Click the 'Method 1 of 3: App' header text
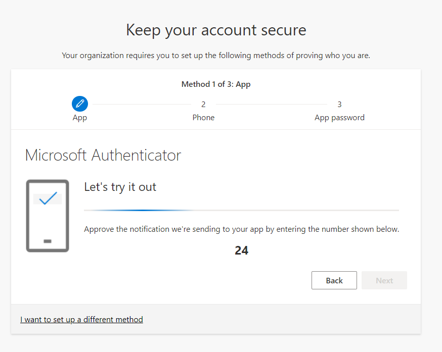 216,84
